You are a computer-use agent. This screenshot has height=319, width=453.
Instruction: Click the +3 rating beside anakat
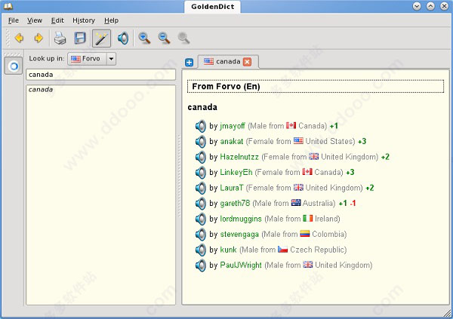pyautogui.click(x=362, y=142)
